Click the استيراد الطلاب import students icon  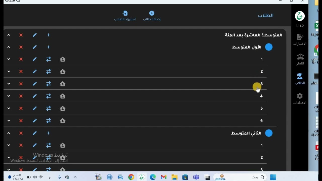125,13
